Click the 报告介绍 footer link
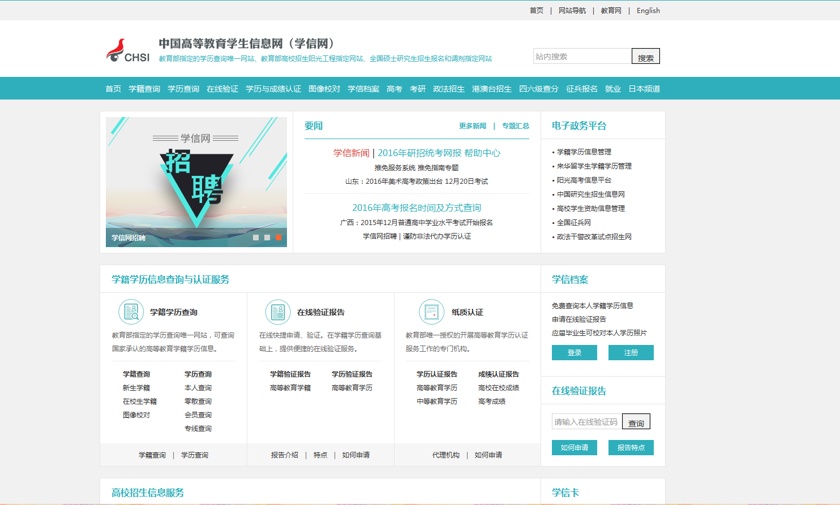Screen dimensions: 840x505 click(285, 455)
